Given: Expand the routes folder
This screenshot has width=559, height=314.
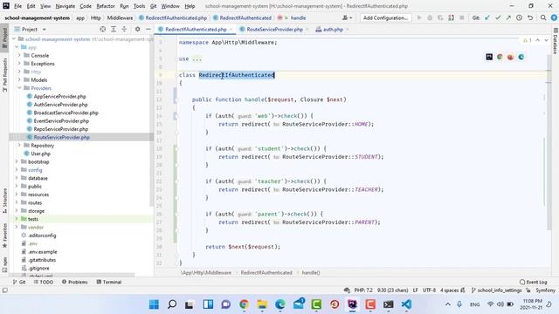Looking at the screenshot, I should [17, 202].
